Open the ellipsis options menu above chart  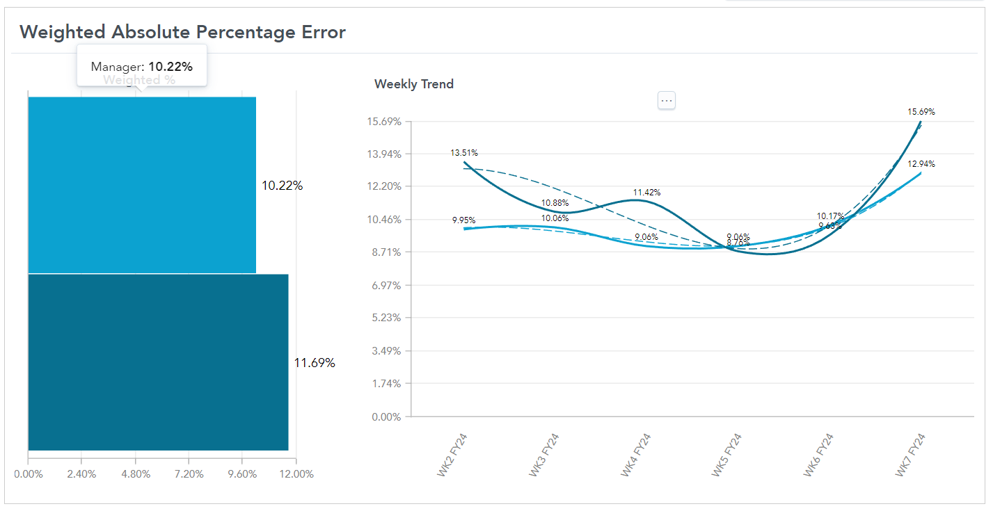667,101
